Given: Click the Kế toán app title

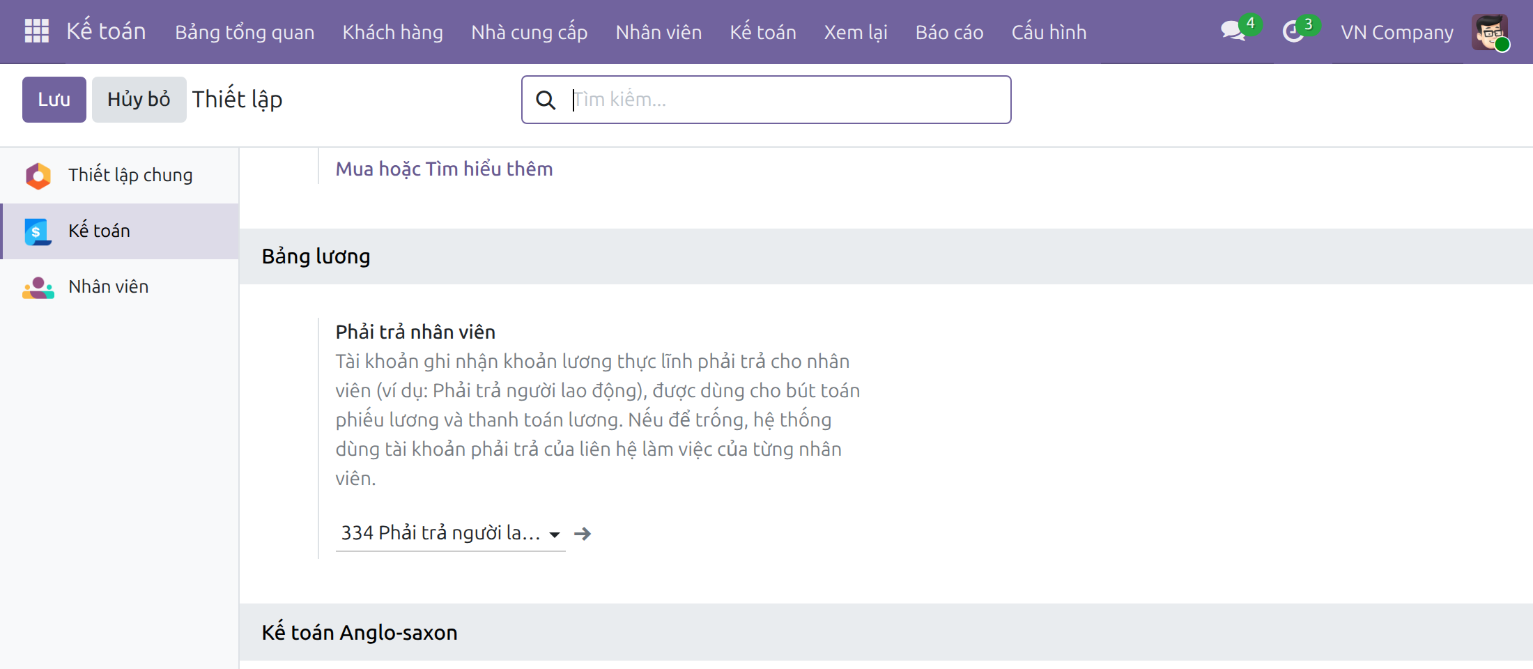Looking at the screenshot, I should [106, 31].
